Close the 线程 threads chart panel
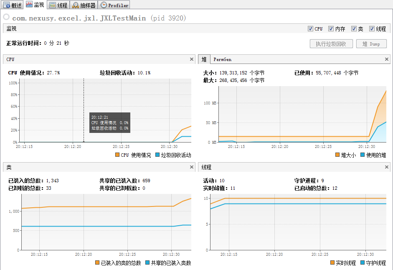The width and height of the screenshot is (393, 270). [x=386, y=167]
